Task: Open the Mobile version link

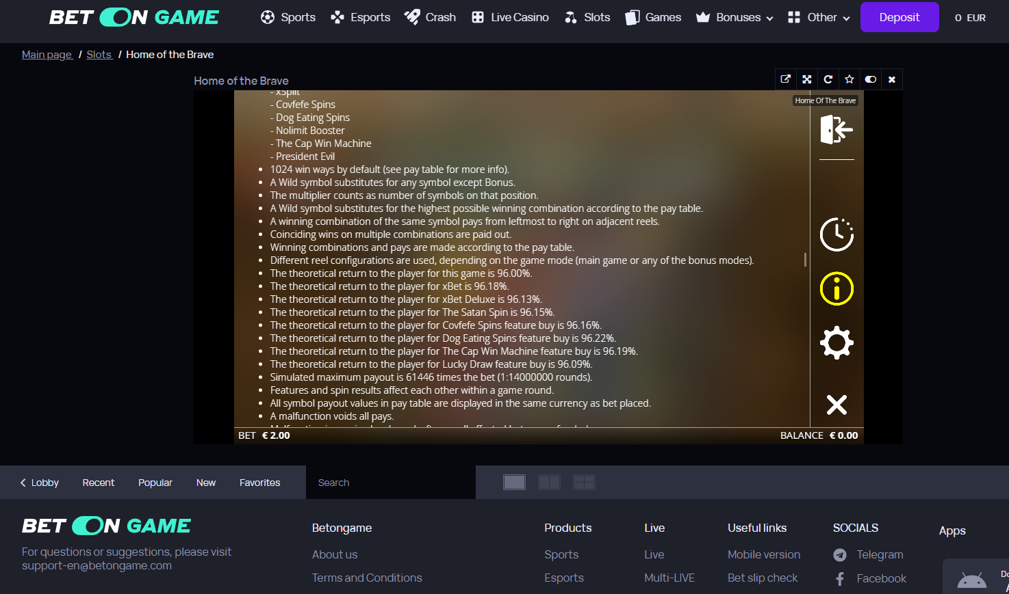Action: coord(764,554)
